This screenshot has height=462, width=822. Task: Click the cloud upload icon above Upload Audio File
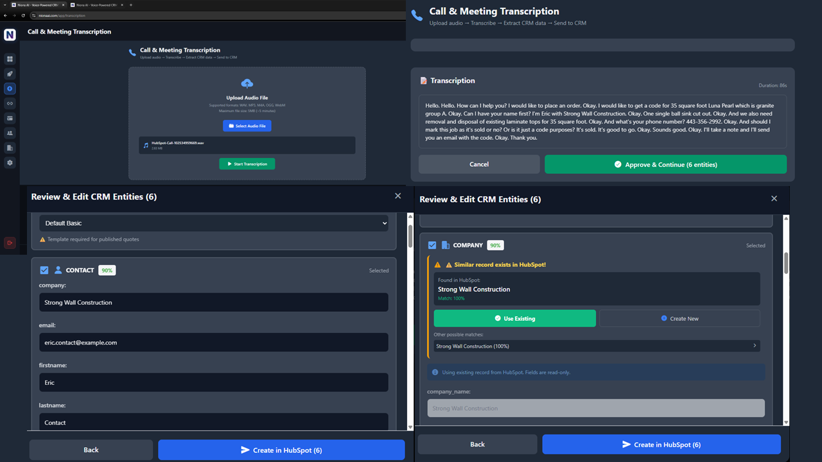pyautogui.click(x=247, y=83)
